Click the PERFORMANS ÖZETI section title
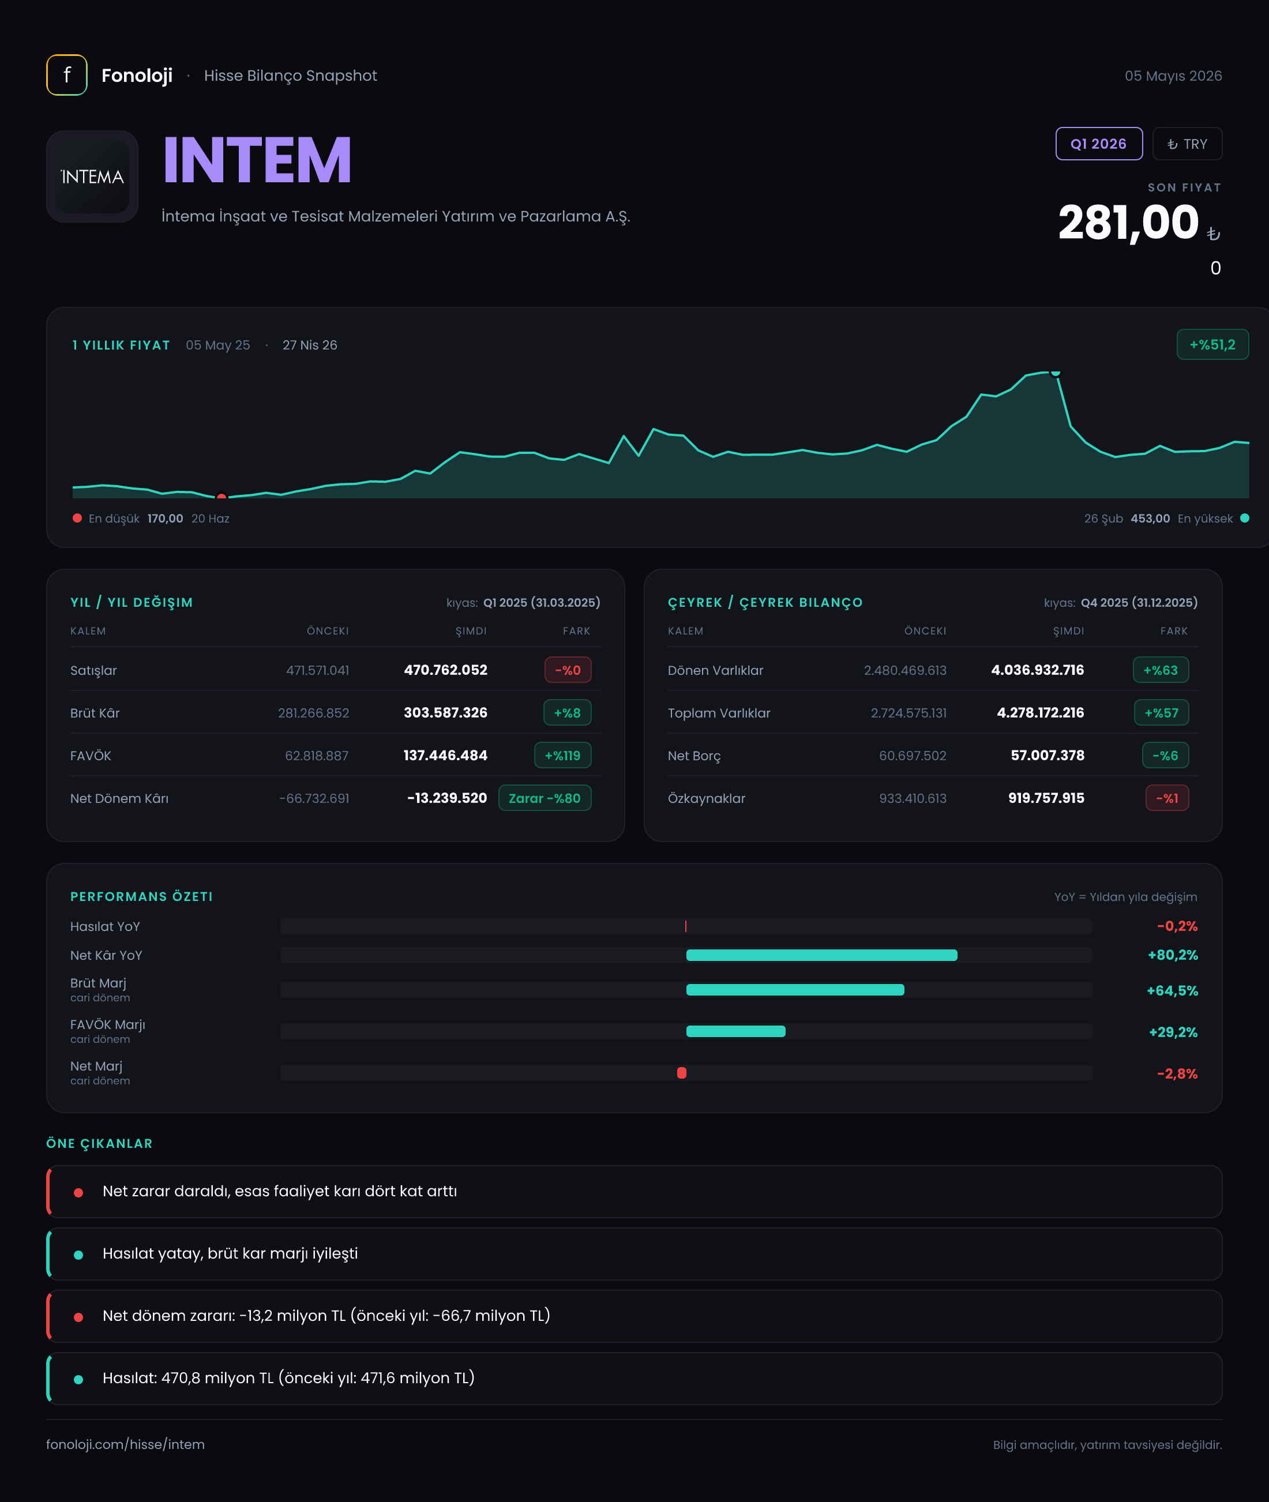This screenshot has width=1269, height=1502. click(141, 896)
